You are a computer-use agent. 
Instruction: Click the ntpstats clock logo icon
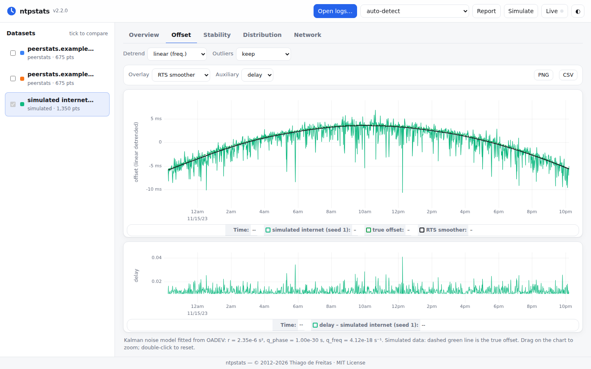[11, 11]
